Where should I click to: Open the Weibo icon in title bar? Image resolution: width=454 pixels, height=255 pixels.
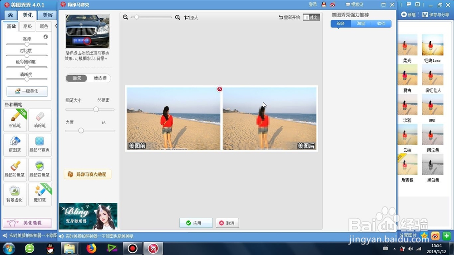(x=332, y=5)
